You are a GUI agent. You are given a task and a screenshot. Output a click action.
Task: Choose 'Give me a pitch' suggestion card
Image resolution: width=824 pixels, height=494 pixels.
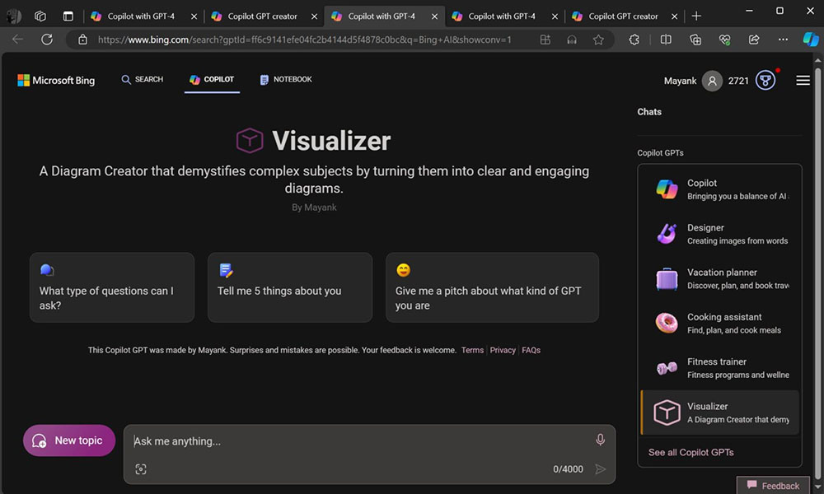[x=492, y=287]
